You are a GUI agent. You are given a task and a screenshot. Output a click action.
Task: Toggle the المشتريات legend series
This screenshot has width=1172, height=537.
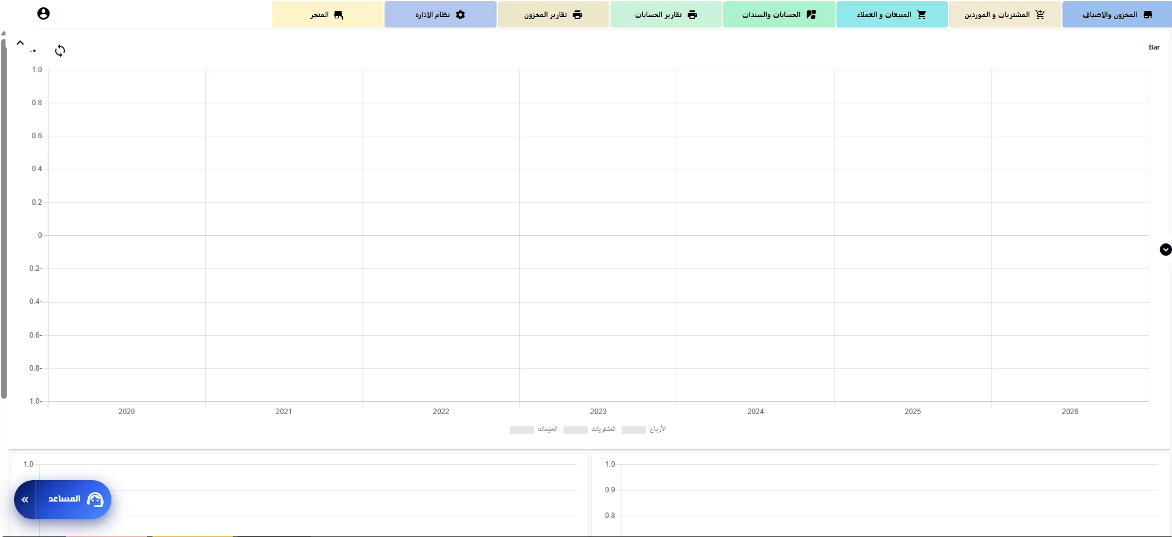590,429
